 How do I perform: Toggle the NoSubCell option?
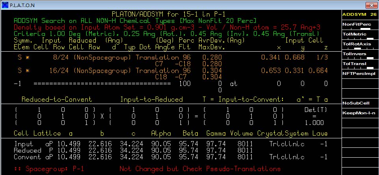(359, 103)
